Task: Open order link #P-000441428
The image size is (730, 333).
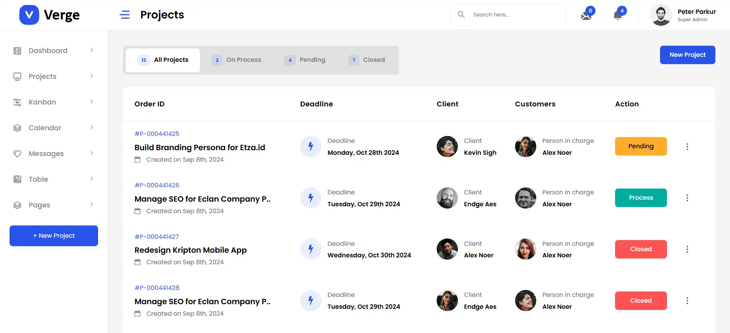Action: [x=157, y=288]
